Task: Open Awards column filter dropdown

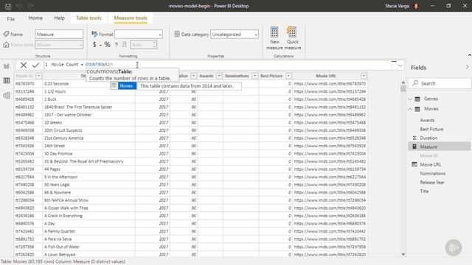Action: pyautogui.click(x=219, y=76)
